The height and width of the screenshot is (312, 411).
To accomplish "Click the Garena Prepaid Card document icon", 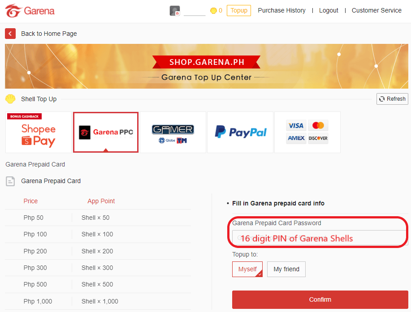I will 10,181.
